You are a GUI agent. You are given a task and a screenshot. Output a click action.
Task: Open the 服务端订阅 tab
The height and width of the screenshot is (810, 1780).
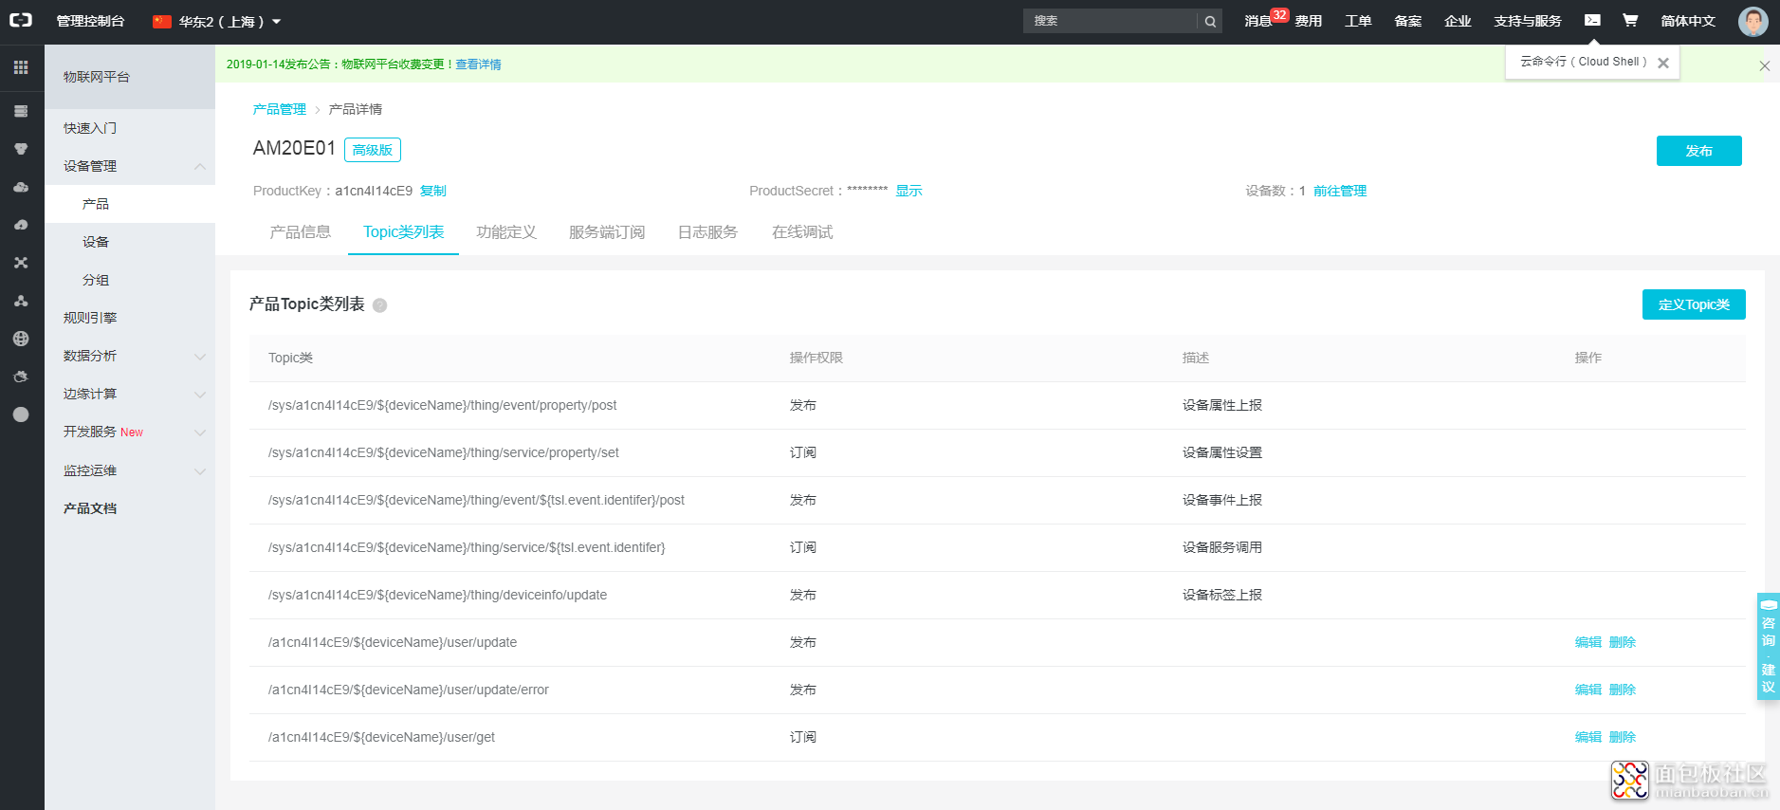click(607, 231)
